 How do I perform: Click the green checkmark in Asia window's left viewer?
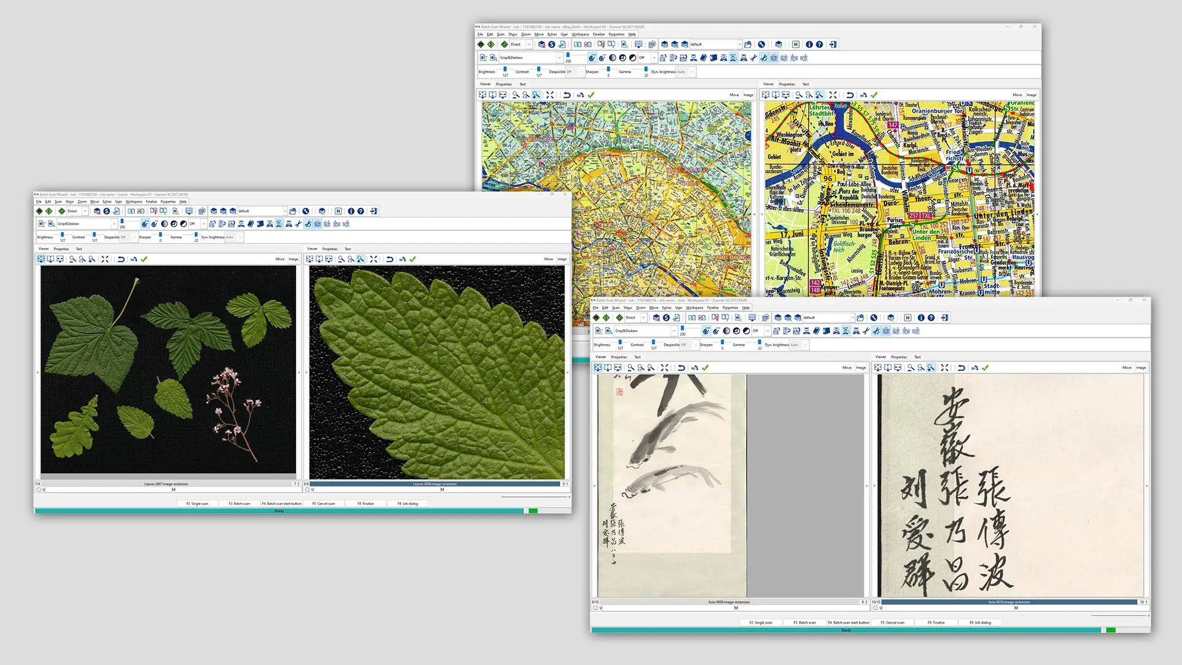click(x=706, y=368)
